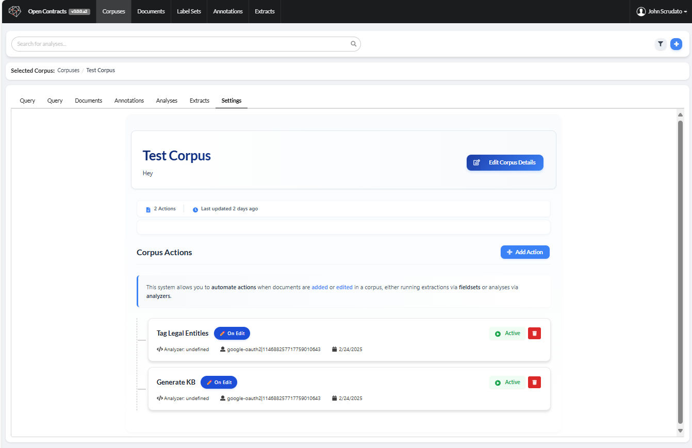
Task: Click 'Last updated 2 days ago' text
Action: (x=229, y=209)
